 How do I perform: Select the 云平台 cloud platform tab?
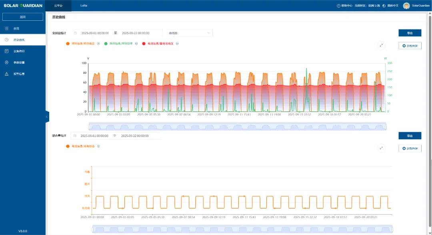coord(58,6)
